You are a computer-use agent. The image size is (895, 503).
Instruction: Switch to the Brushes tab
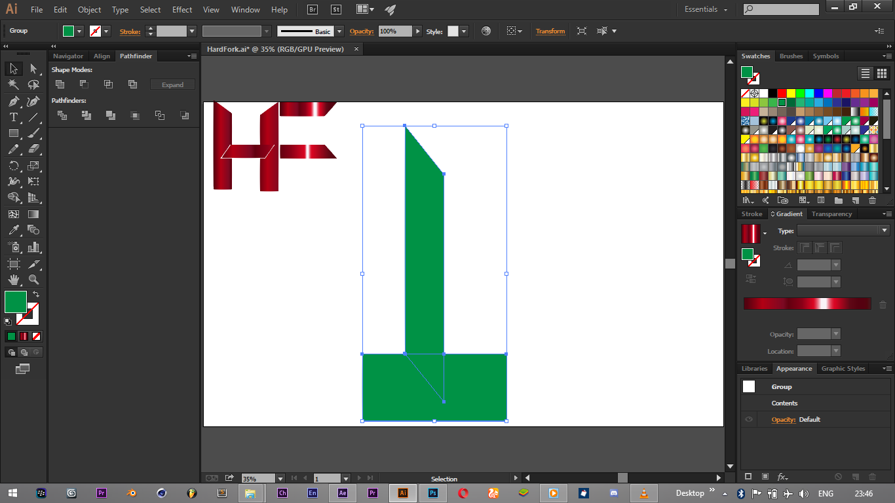(x=791, y=56)
